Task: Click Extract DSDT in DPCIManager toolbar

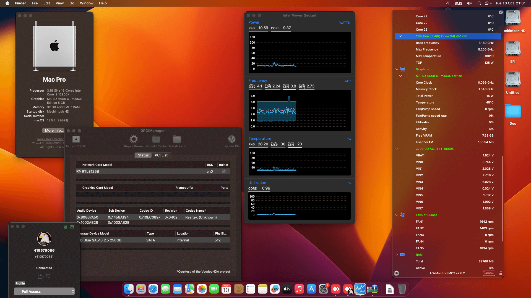Action: pyautogui.click(x=76, y=141)
